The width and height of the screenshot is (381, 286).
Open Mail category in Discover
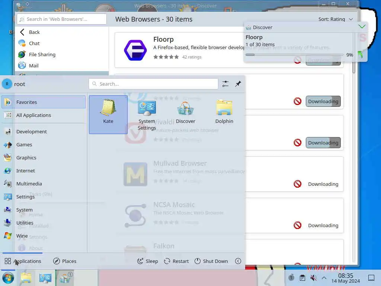point(62,66)
